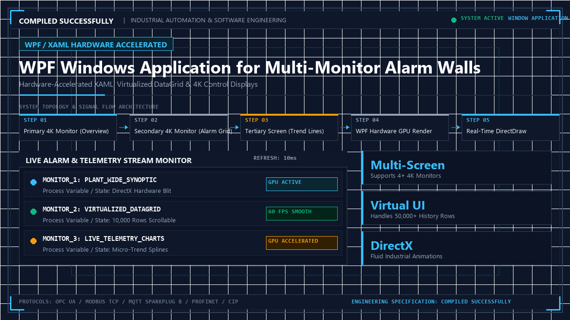
Task: Click the WINDOW APPLICATION header label
Action: (x=538, y=18)
